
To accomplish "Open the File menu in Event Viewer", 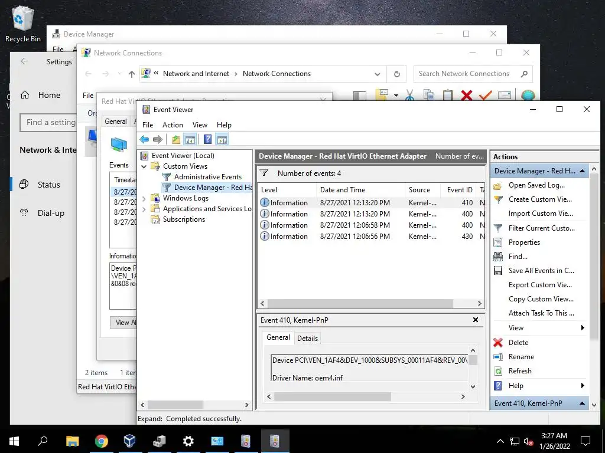I will coord(147,125).
